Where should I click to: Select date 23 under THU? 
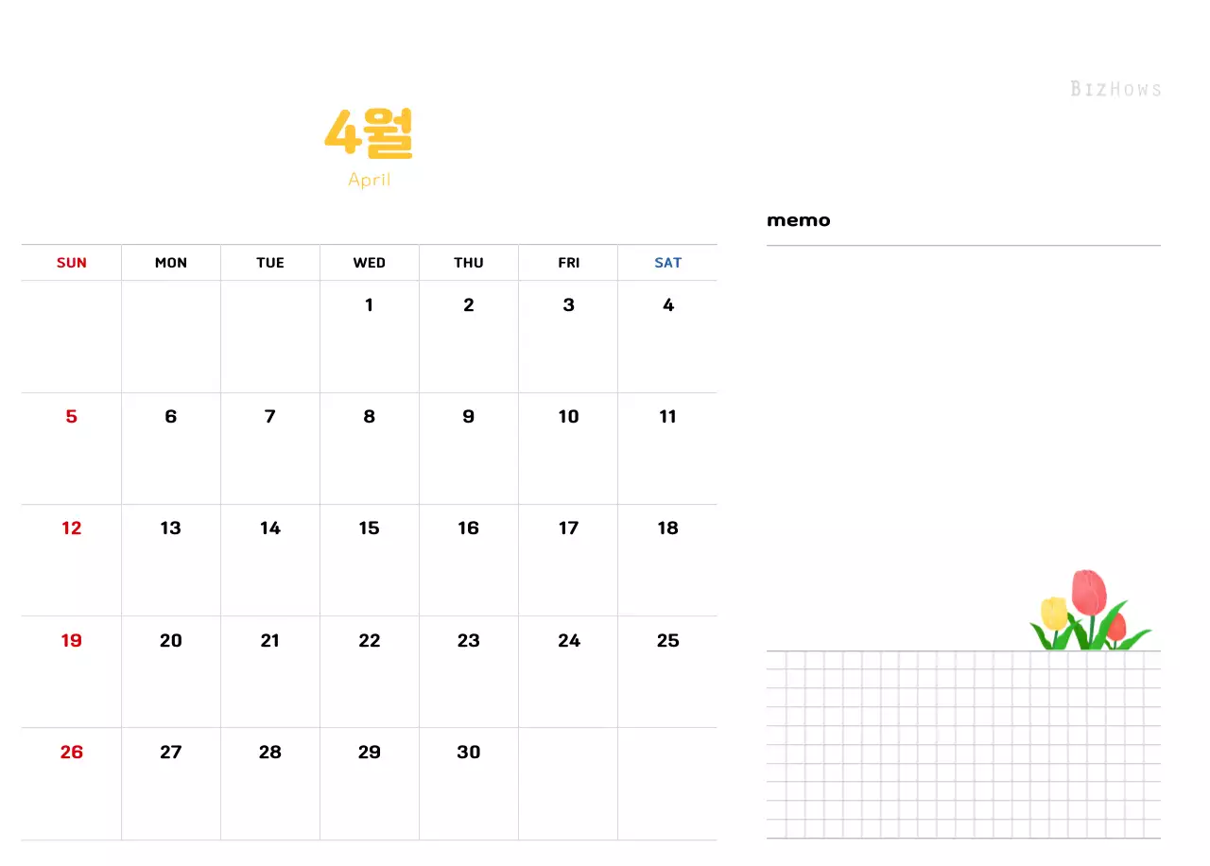(469, 641)
